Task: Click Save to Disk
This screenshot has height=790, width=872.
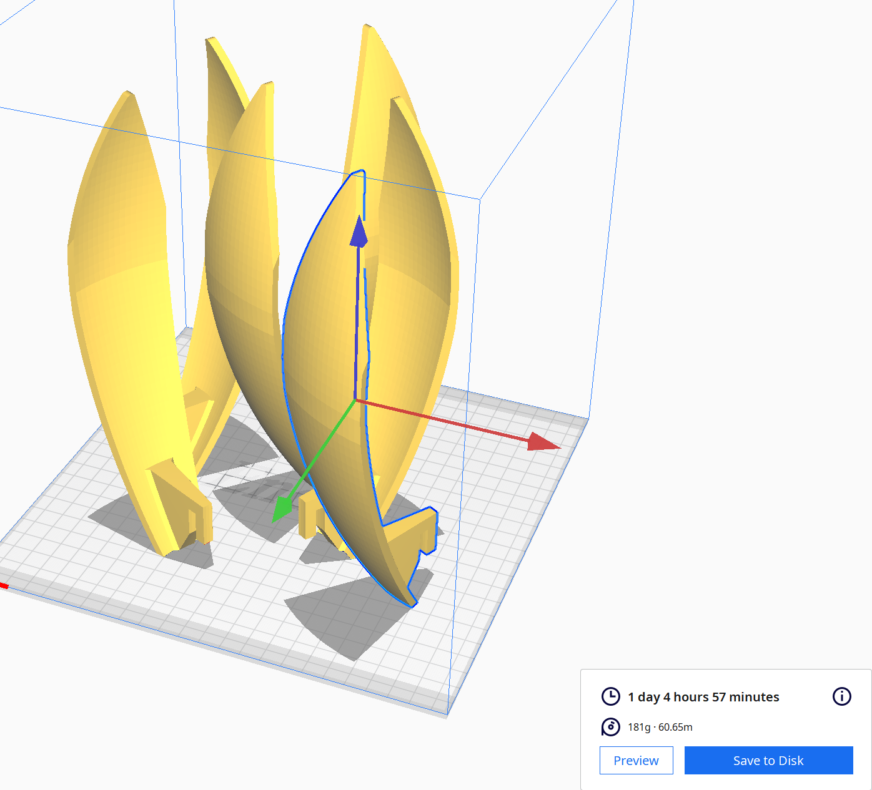Action: point(768,760)
